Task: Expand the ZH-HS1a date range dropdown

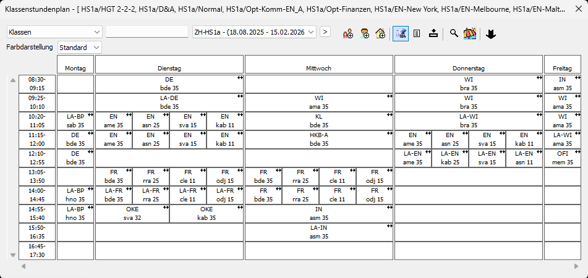Action: coord(254,32)
